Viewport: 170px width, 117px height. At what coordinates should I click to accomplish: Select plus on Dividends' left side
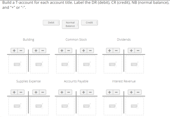click(x=110, y=50)
